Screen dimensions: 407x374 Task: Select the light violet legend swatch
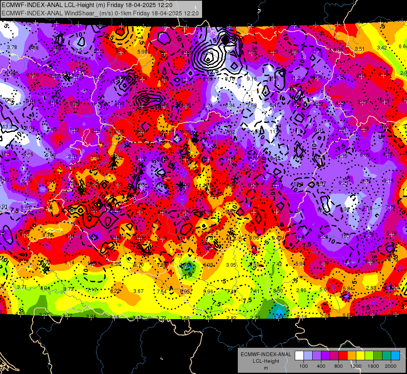pyautogui.click(x=317, y=356)
